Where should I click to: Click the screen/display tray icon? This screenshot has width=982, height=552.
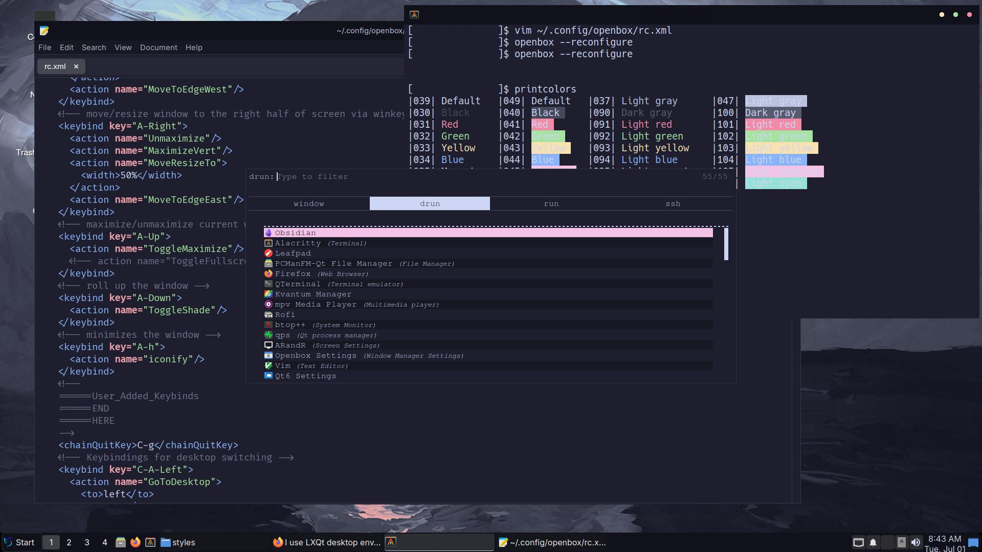[x=859, y=542]
